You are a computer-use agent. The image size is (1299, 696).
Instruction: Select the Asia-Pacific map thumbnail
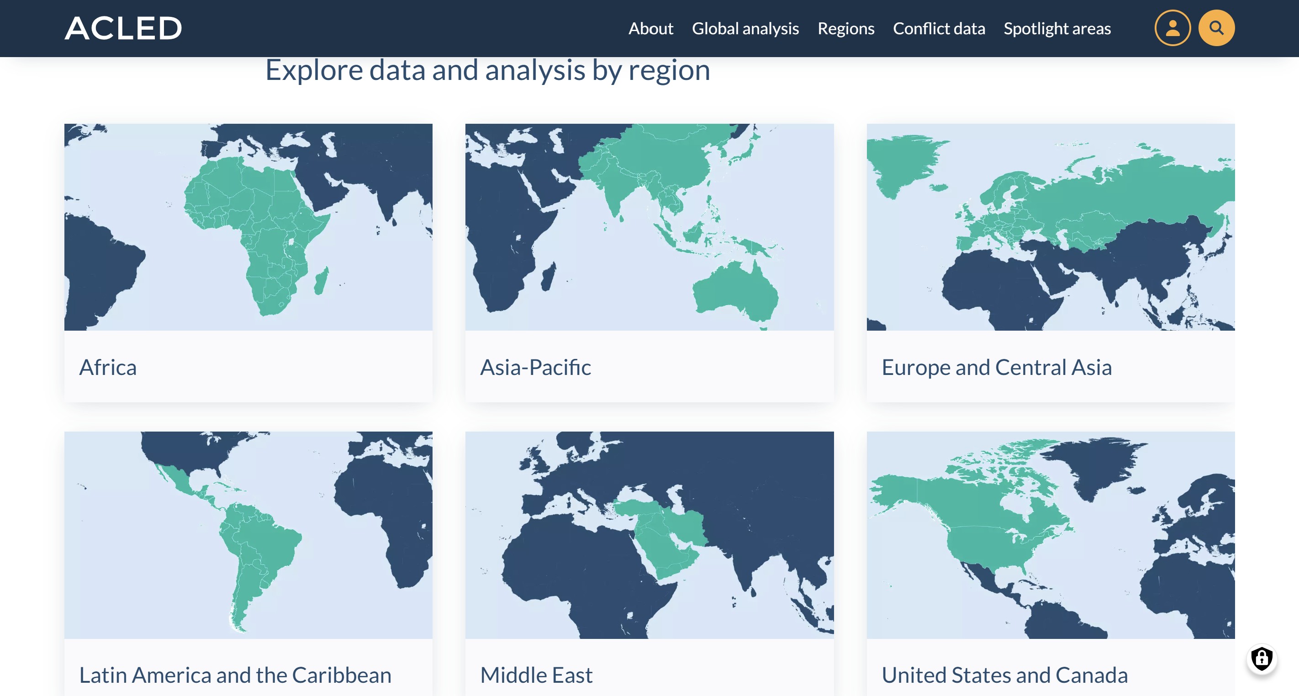649,227
